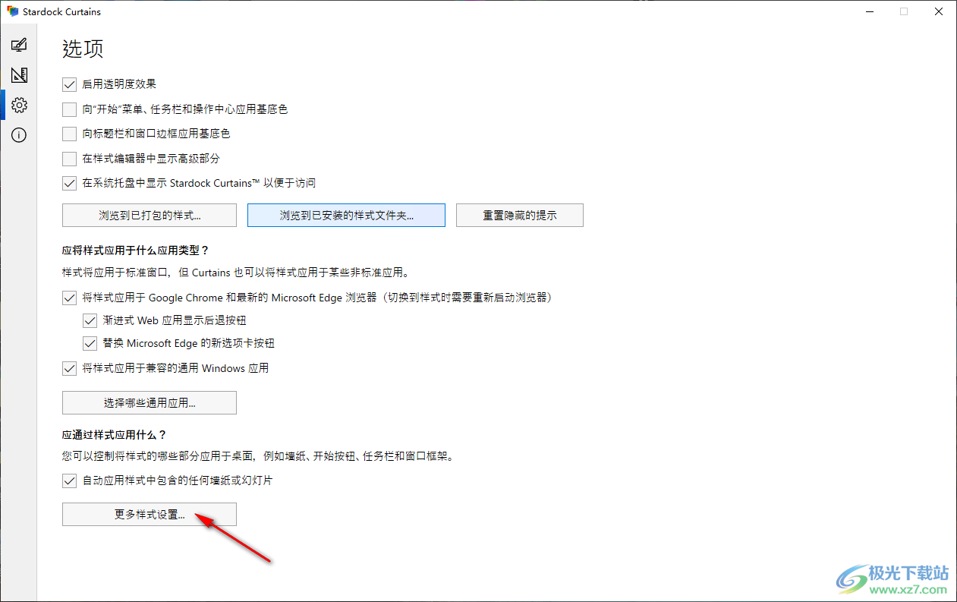The image size is (957, 602).
Task: Click the heading 应通过样式应用什么？
Action: click(114, 435)
